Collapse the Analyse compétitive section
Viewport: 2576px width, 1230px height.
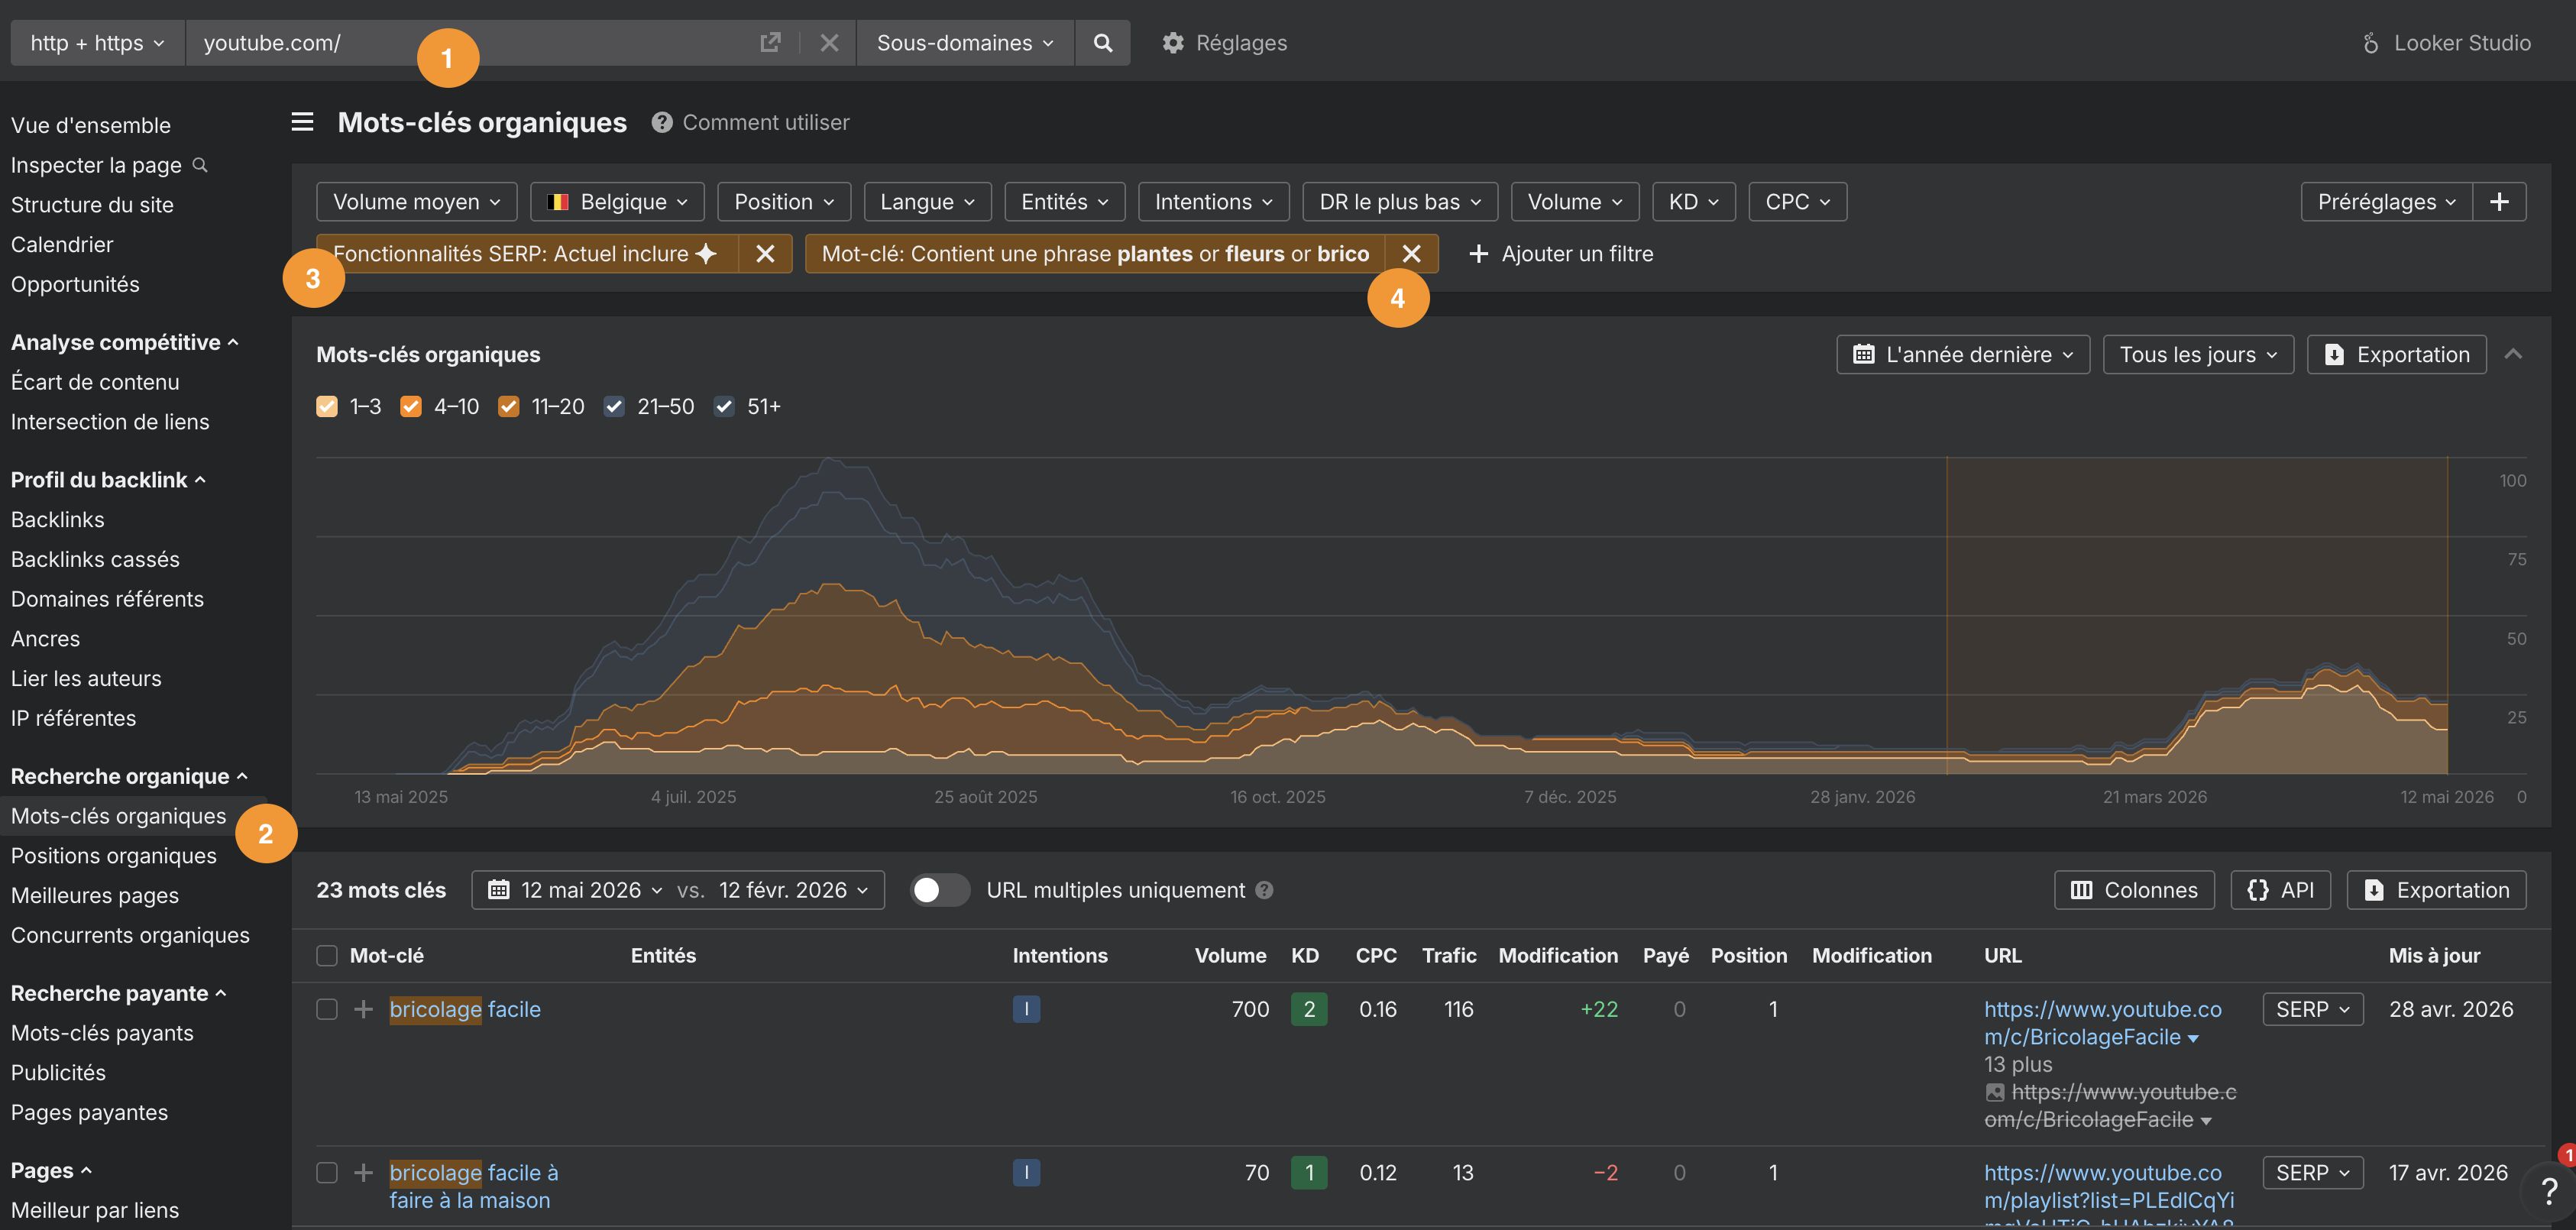(x=125, y=342)
